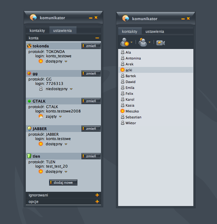This screenshot has height=224, width=217.
Task: Click login value 7726313
Action: point(55,83)
